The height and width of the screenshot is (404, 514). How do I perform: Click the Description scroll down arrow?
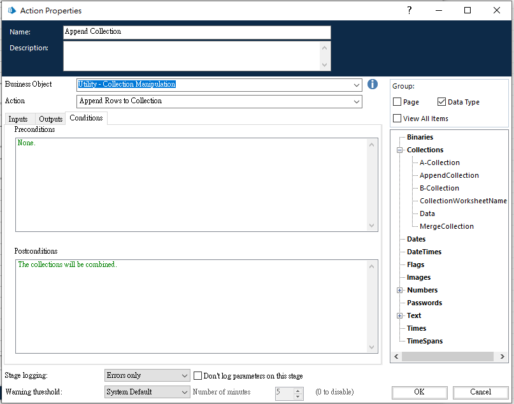(x=325, y=65)
